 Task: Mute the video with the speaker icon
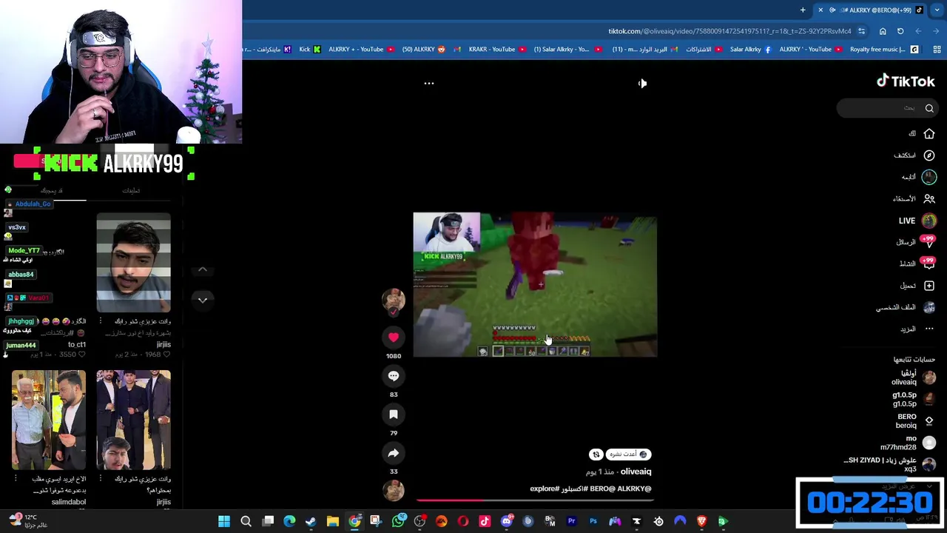click(642, 84)
